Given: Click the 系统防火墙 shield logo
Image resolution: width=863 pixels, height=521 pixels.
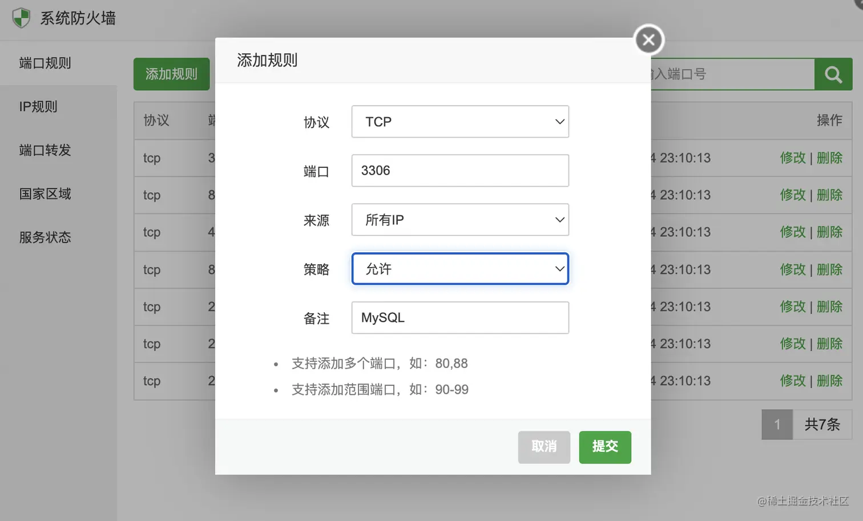Looking at the screenshot, I should (21, 18).
